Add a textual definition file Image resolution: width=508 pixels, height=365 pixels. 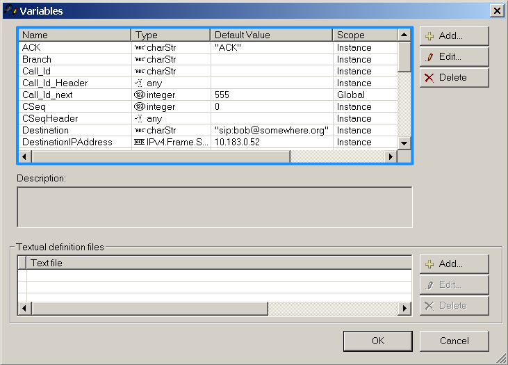coord(454,264)
